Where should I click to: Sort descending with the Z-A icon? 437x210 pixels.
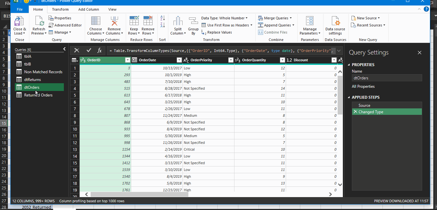163,25
